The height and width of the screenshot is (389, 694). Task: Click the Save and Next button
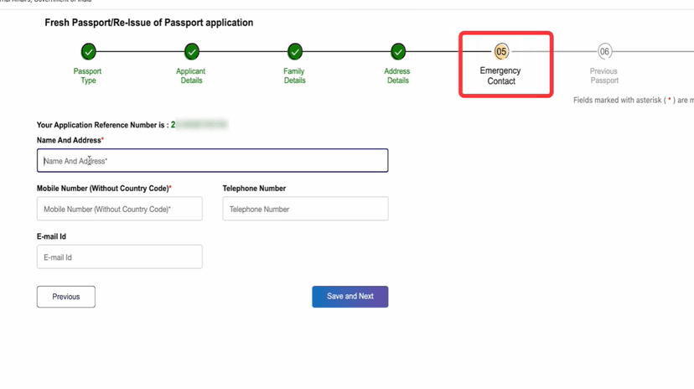(350, 297)
